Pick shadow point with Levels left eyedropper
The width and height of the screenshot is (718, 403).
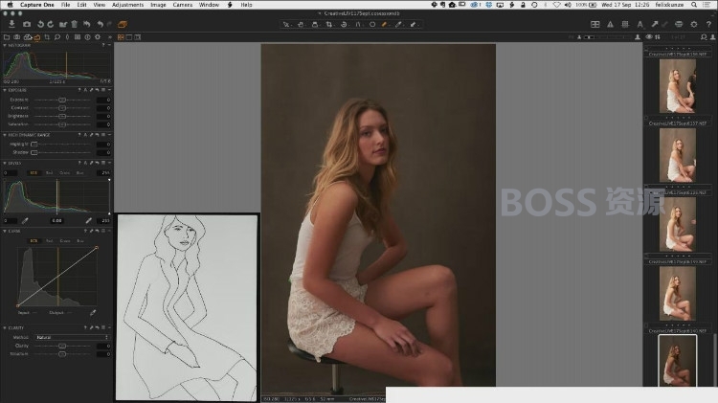point(25,221)
